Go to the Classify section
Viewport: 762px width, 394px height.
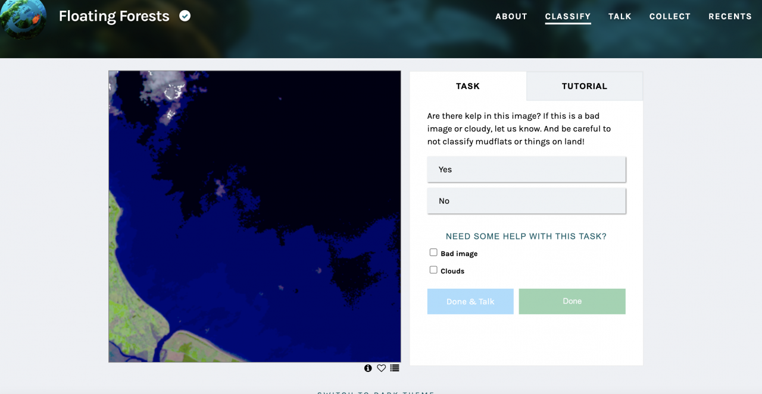pyautogui.click(x=568, y=17)
